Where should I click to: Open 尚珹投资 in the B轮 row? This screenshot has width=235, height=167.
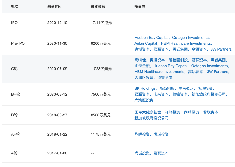192,112
